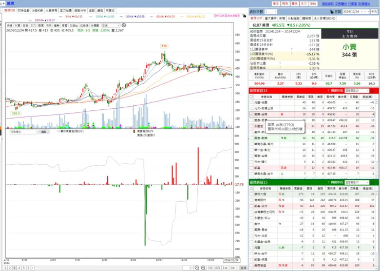Click the zoom-in magnifier icon below chart

203,267
